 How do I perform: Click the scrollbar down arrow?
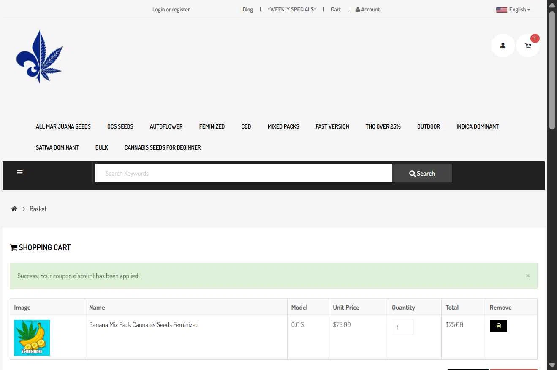[x=552, y=365]
